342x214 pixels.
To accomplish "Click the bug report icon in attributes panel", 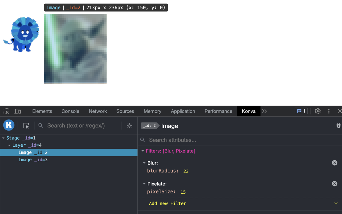I will point(339,125).
